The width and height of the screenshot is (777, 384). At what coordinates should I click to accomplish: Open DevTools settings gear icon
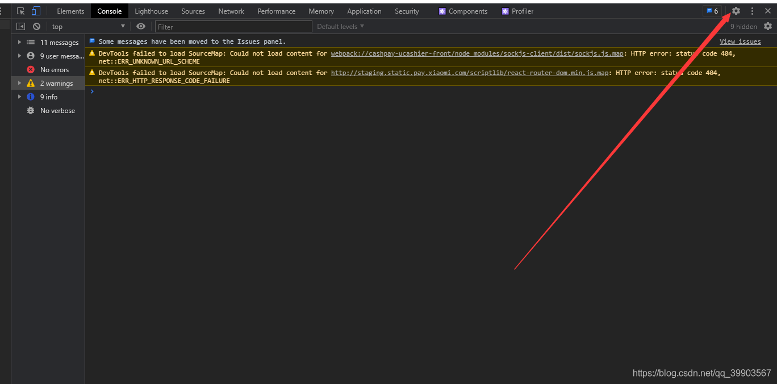[x=736, y=11]
